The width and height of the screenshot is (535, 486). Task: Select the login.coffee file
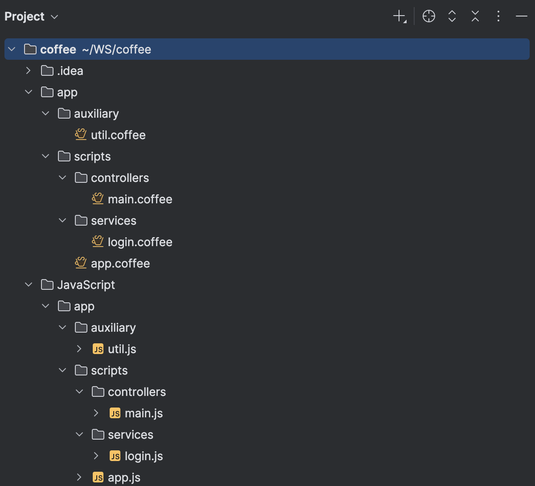[x=140, y=242]
